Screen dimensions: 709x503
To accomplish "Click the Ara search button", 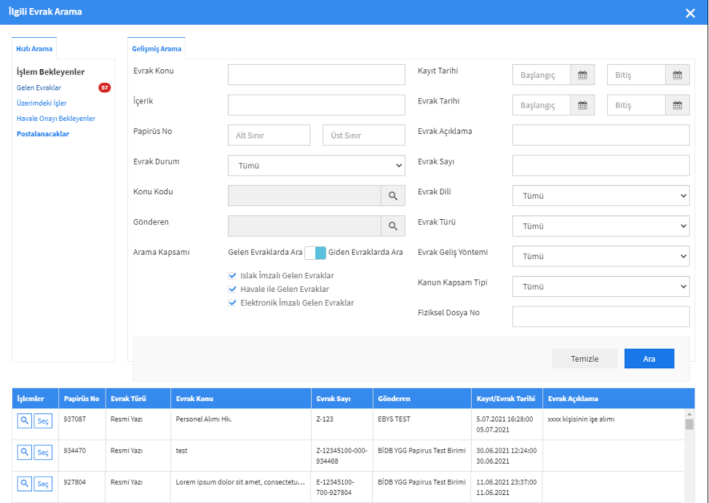I will 649,359.
